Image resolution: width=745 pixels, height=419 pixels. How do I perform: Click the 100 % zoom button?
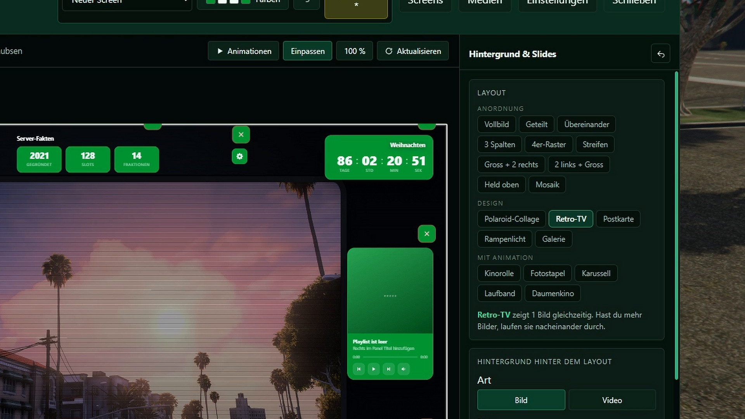click(x=355, y=51)
